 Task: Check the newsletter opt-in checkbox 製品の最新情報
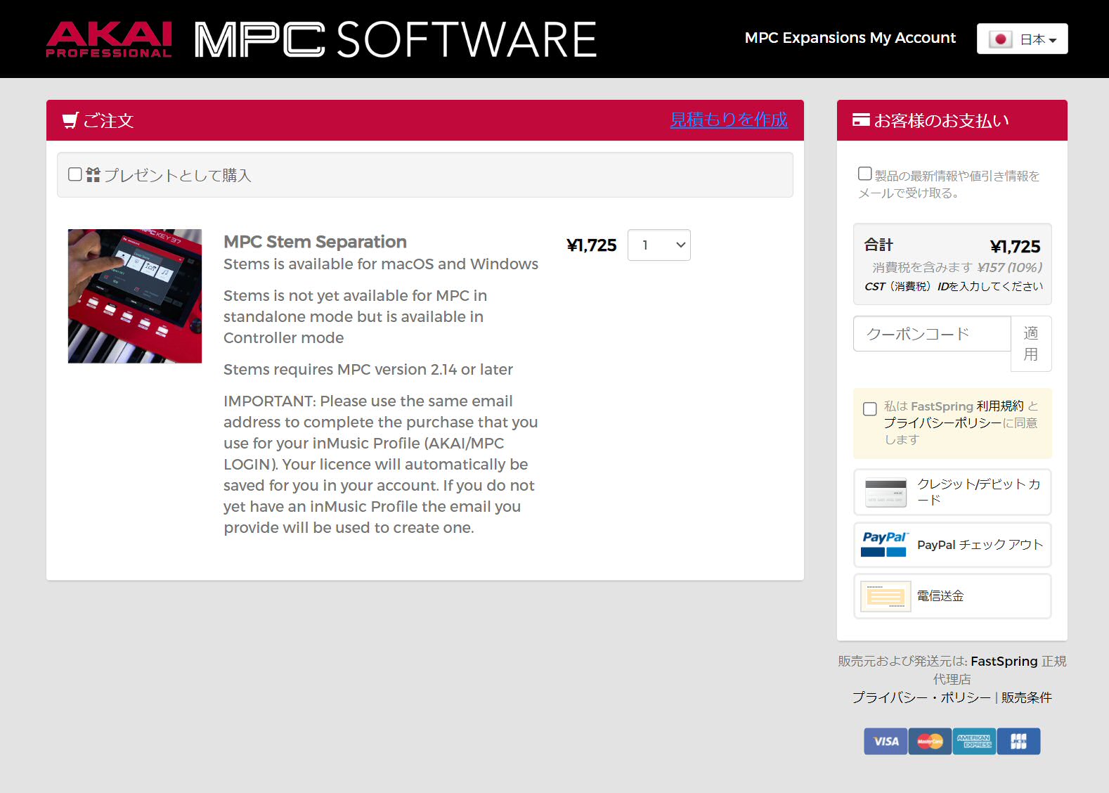click(x=865, y=174)
